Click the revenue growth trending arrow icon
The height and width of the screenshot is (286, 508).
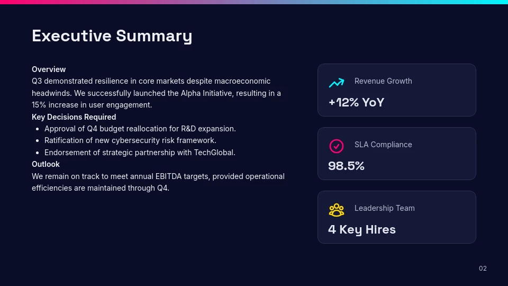point(337,83)
